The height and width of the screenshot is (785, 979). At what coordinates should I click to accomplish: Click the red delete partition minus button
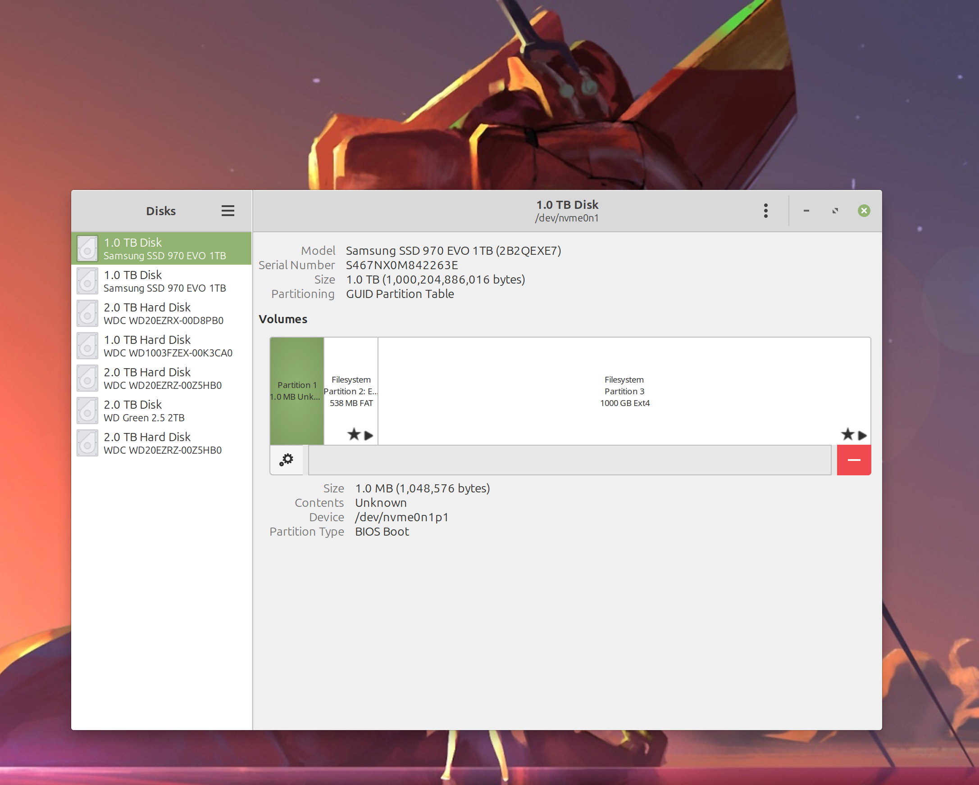tap(854, 460)
